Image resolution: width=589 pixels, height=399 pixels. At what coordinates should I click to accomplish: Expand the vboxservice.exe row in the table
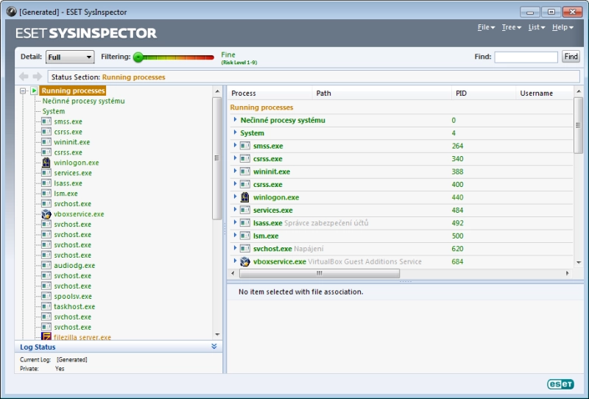click(235, 261)
